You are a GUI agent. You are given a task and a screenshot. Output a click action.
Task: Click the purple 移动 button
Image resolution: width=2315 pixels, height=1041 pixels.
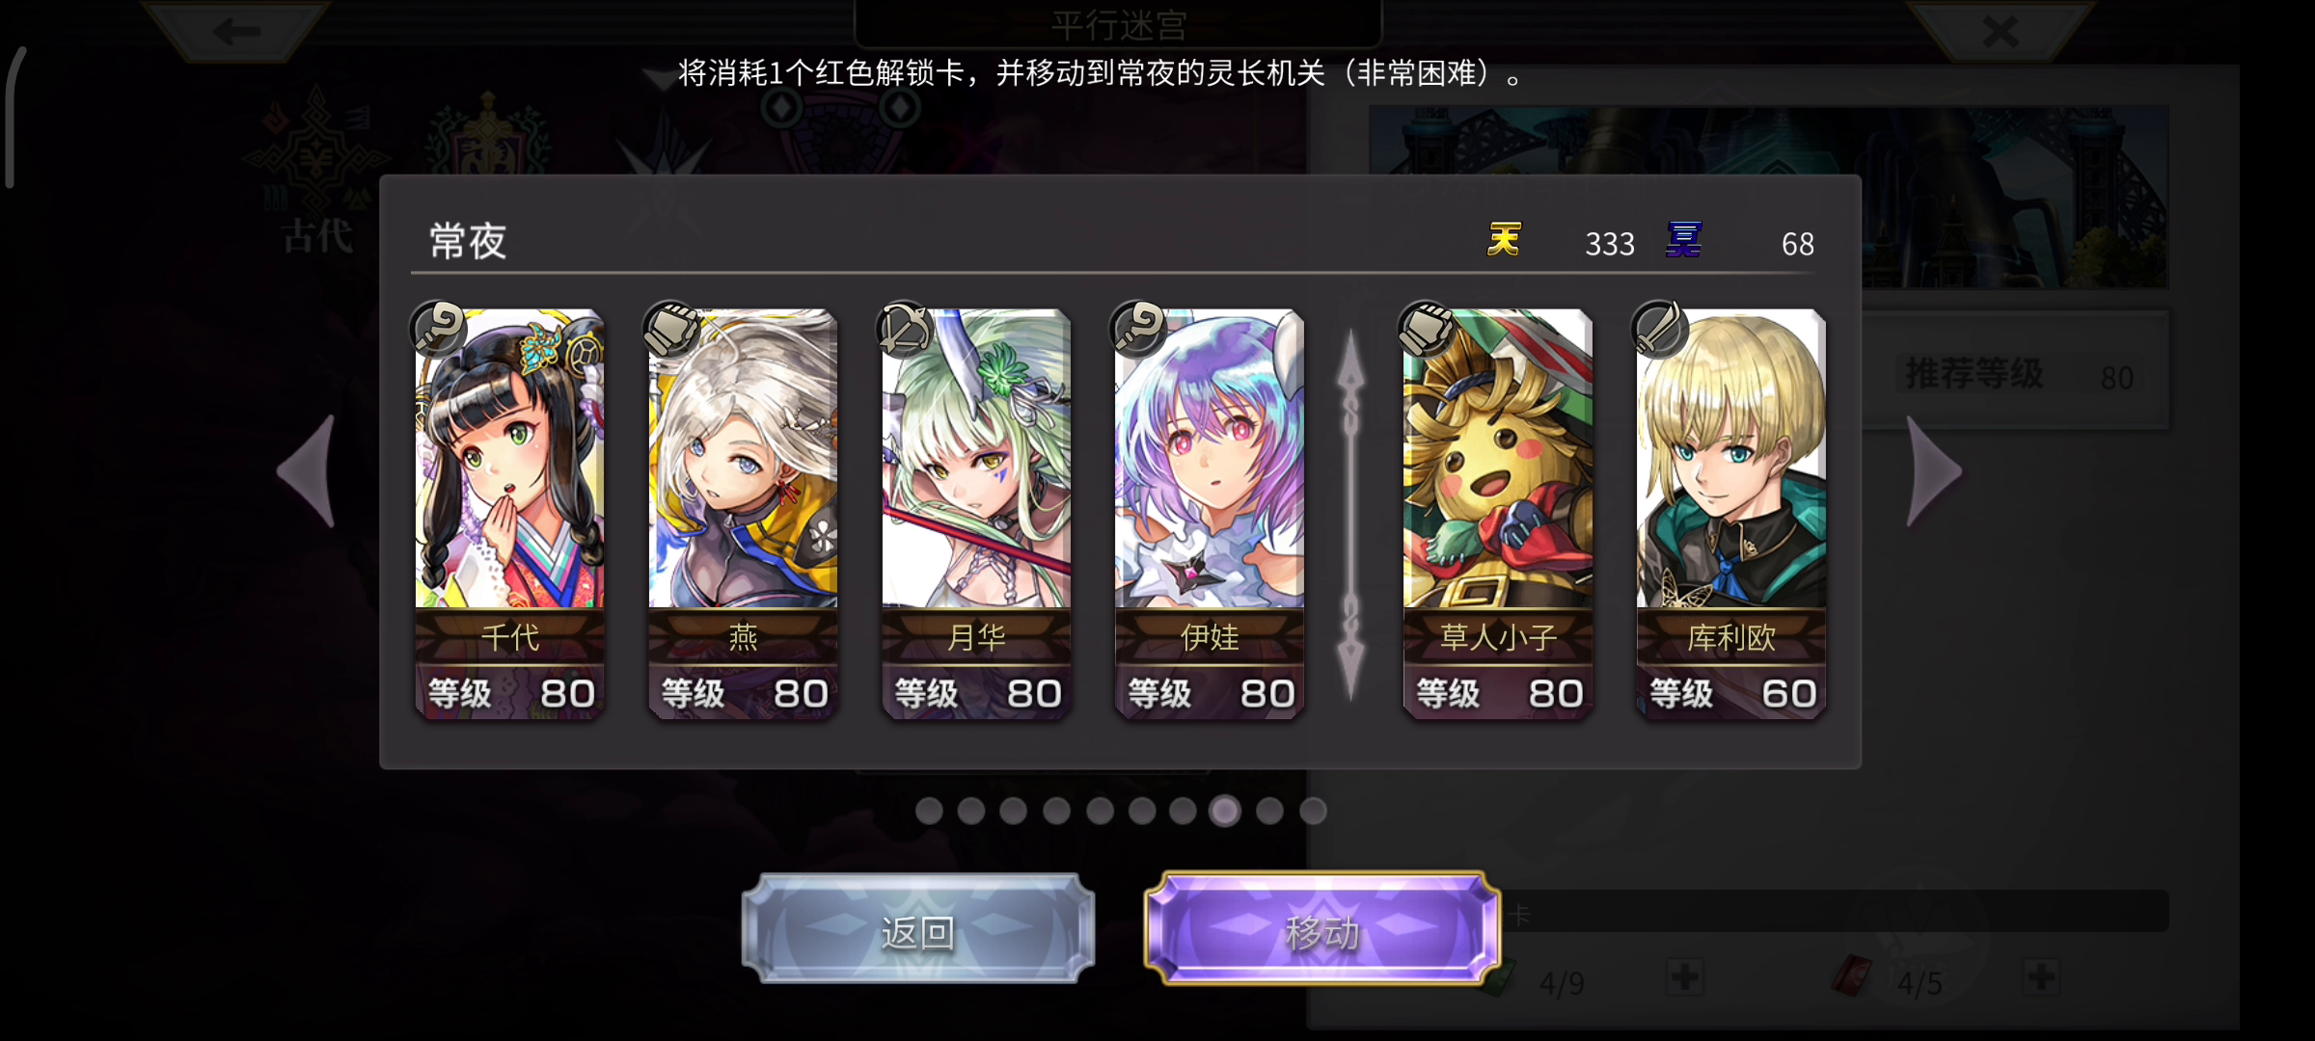[x=1322, y=929]
